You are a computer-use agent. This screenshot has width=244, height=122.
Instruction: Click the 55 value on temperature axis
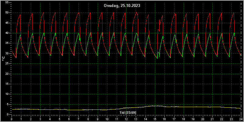(7, 2)
